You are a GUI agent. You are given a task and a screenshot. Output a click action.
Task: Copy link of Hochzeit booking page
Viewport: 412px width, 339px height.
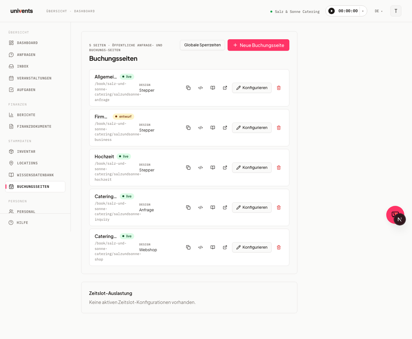click(188, 168)
